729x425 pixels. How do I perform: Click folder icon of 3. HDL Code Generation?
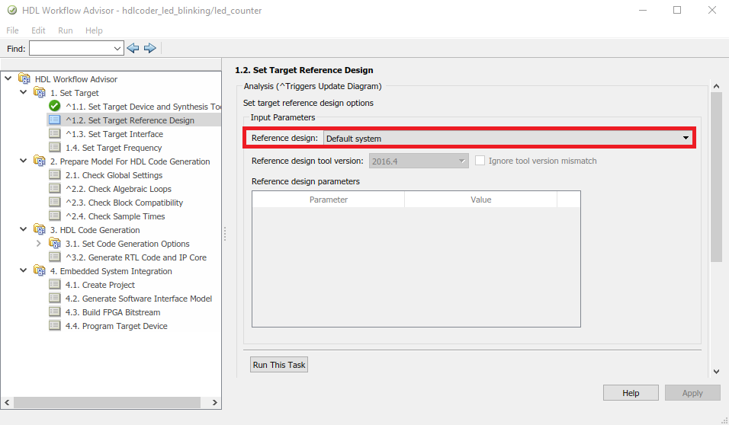point(40,229)
